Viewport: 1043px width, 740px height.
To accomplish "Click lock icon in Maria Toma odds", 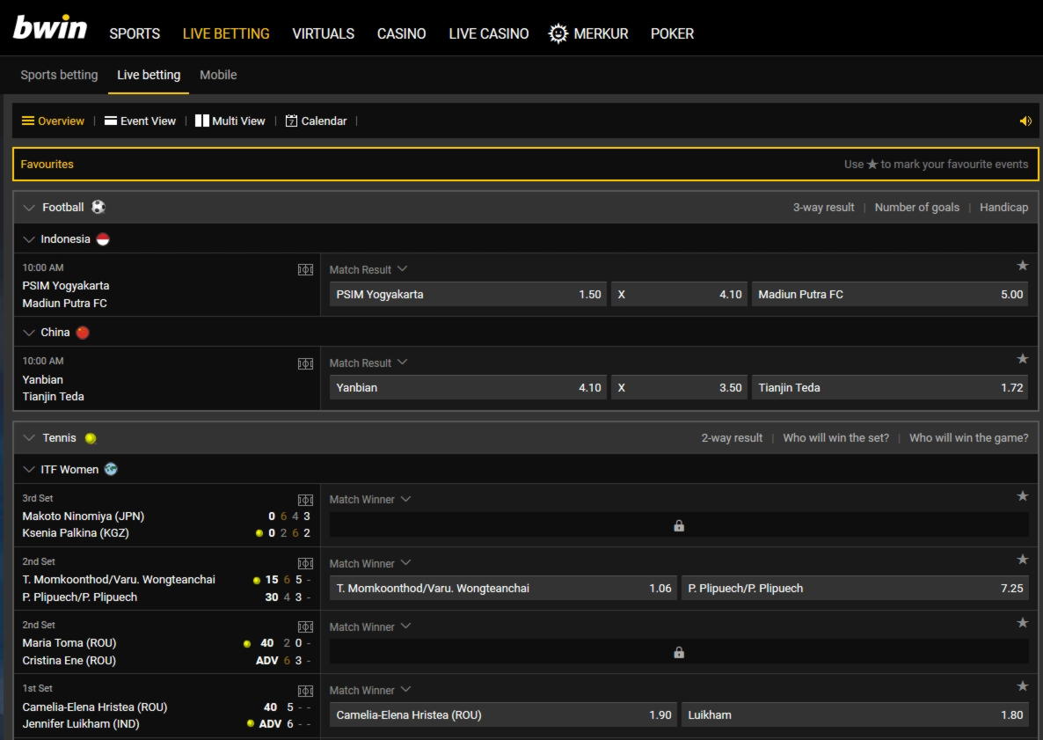I will [x=679, y=652].
